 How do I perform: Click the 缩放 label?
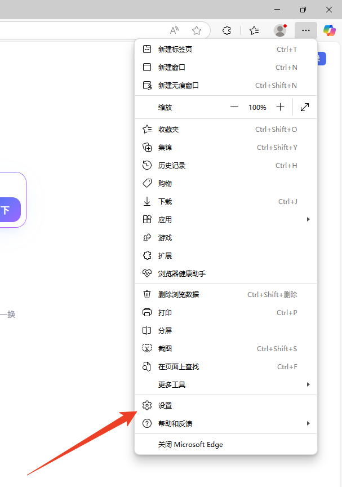click(x=165, y=108)
